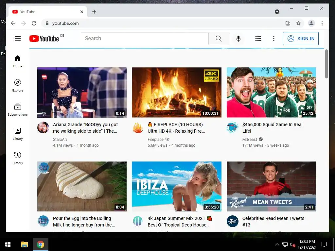Open the YouTube hamburger guide menu
The width and height of the screenshot is (335, 251).
point(18,39)
